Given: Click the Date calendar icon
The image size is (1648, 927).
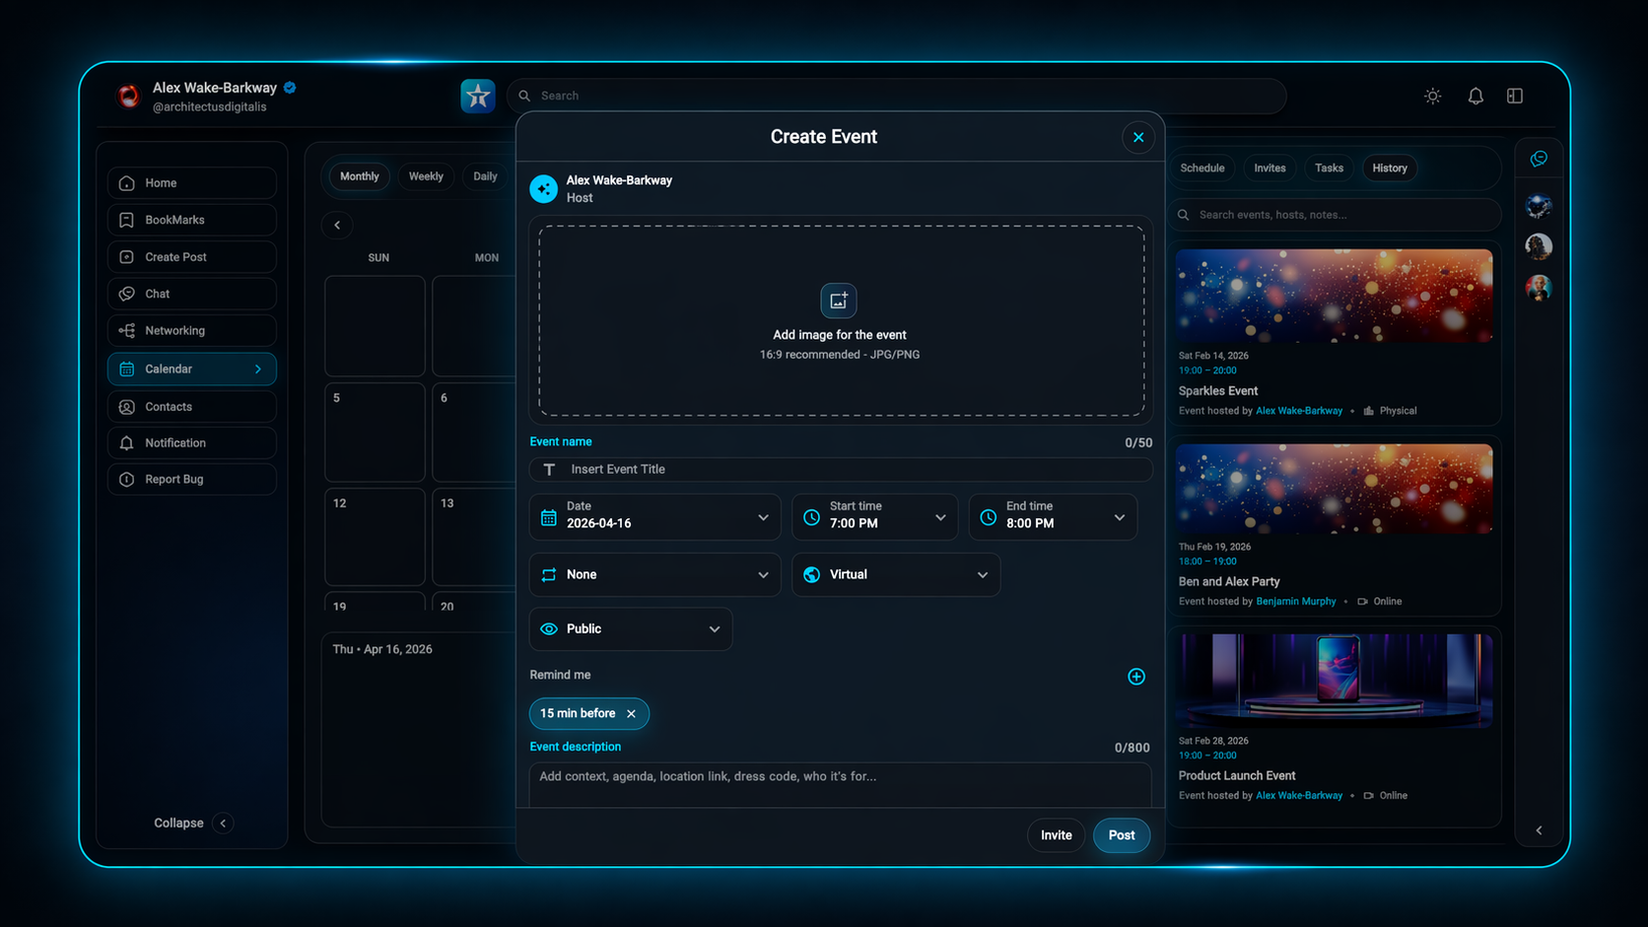Looking at the screenshot, I should pos(549,518).
